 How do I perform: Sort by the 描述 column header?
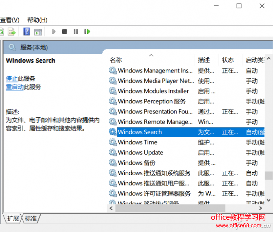(x=204, y=60)
